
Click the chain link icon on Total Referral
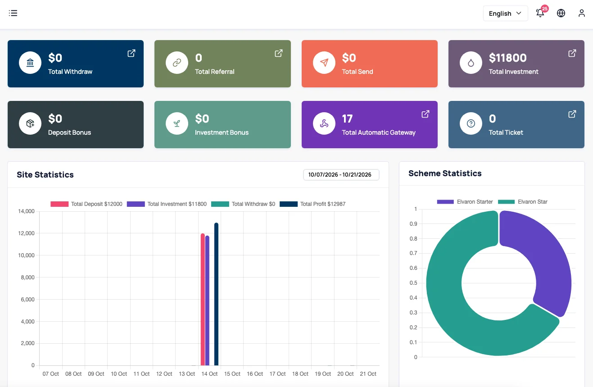(177, 63)
